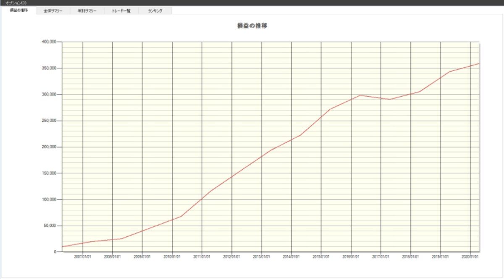Click the 2011/01/01 x-axis label
Viewport: 504px width, 279px height.
click(x=202, y=256)
